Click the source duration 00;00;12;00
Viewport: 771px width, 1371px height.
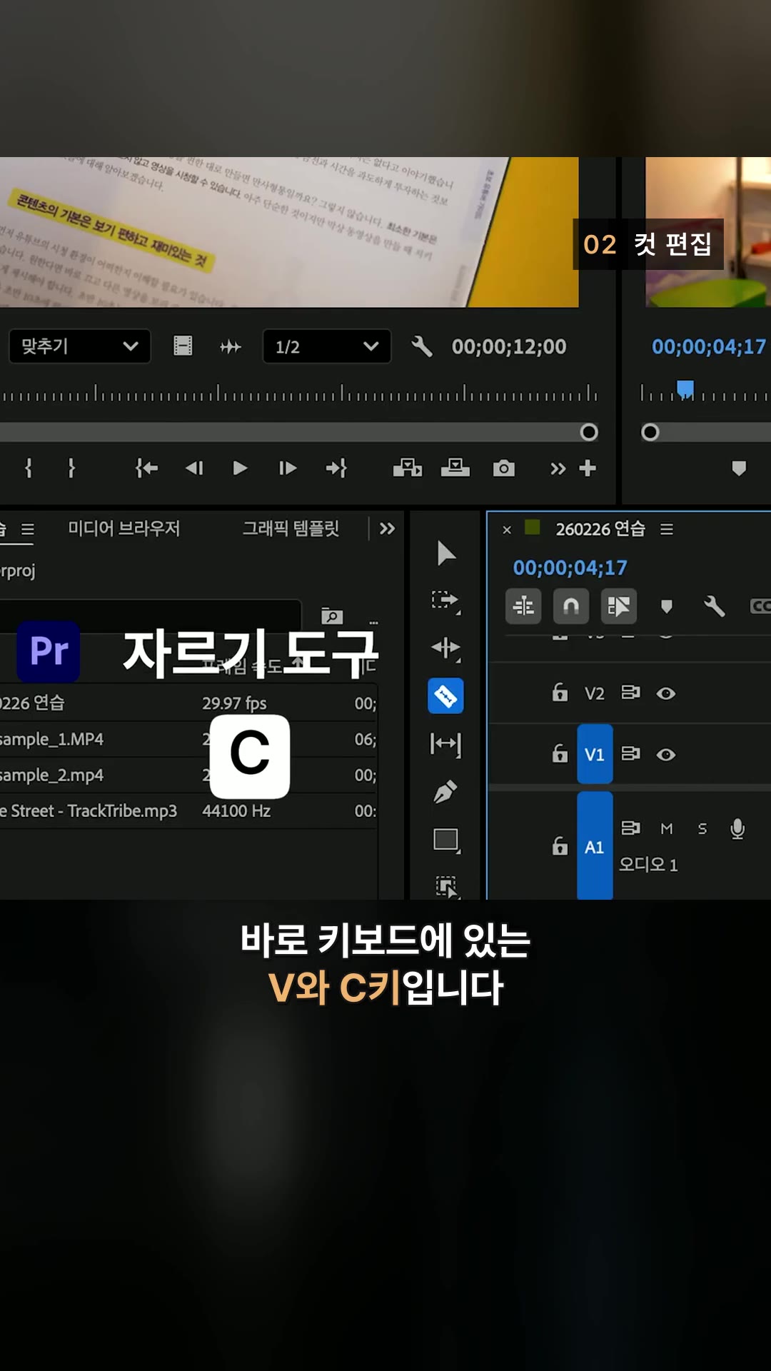[509, 346]
